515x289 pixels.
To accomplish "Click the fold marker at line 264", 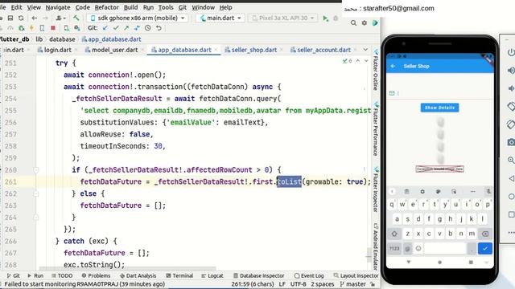I will 36,218.
